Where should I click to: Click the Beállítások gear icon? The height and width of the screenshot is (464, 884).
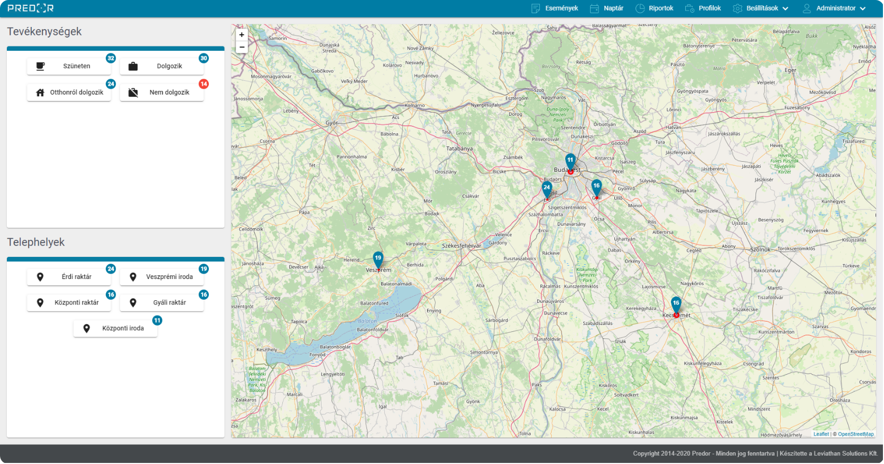click(x=738, y=8)
